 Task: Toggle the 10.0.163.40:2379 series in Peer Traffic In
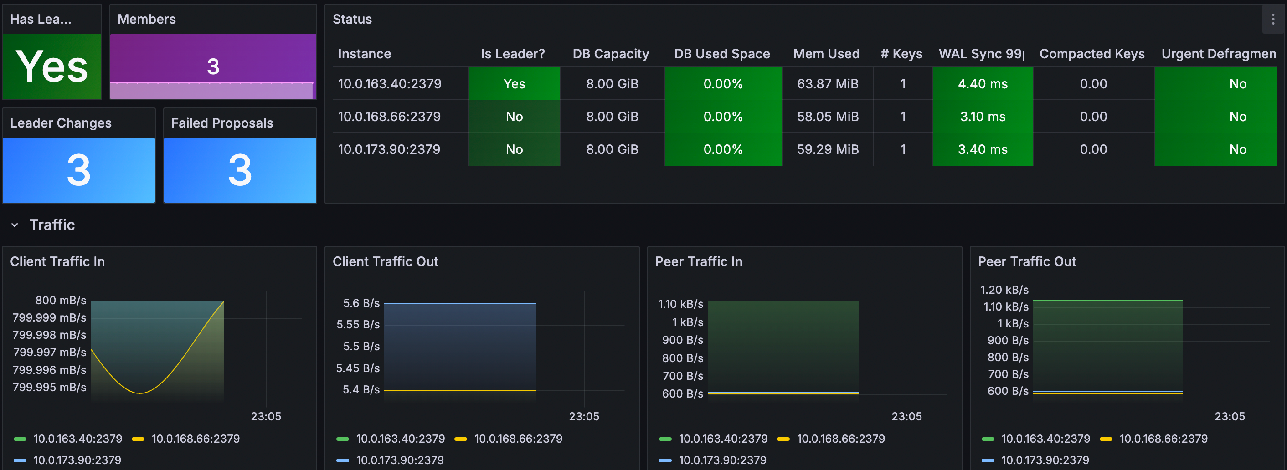[723, 439]
